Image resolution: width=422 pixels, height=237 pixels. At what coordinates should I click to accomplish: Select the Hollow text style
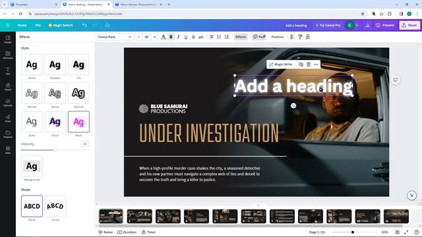coord(32,93)
